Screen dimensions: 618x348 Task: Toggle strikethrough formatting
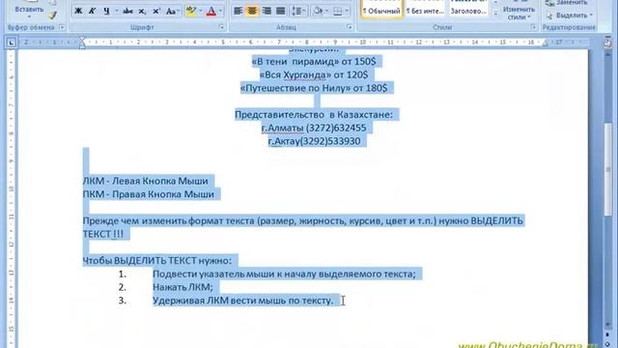[127, 11]
